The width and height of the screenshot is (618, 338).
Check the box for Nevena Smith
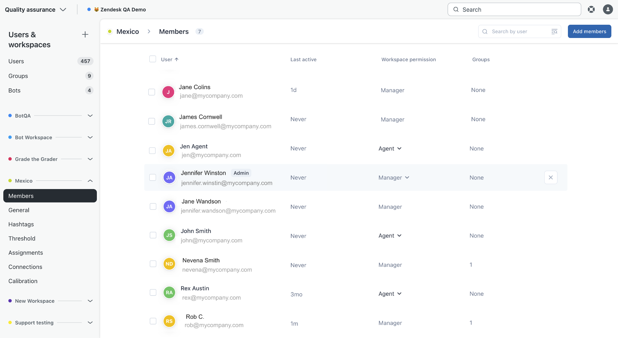point(153,264)
